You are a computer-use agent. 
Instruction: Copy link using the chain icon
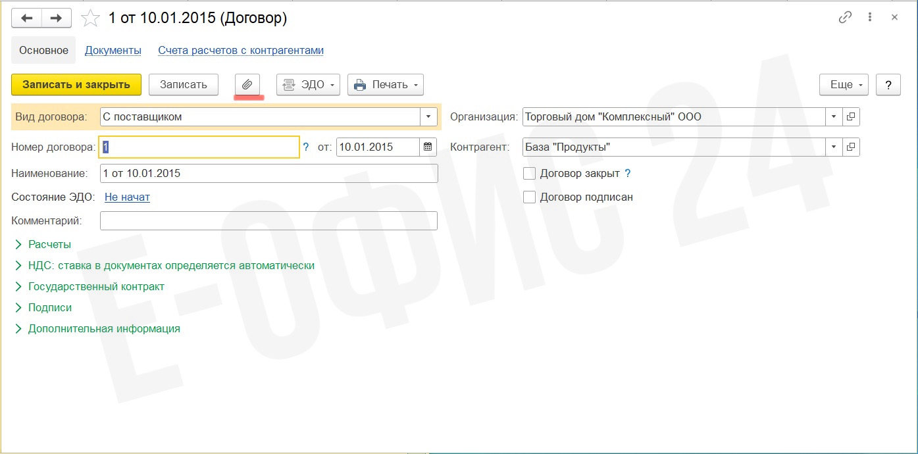(x=845, y=18)
